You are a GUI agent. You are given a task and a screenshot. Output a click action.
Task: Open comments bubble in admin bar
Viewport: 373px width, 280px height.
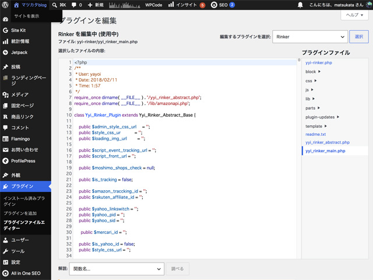[74, 5]
